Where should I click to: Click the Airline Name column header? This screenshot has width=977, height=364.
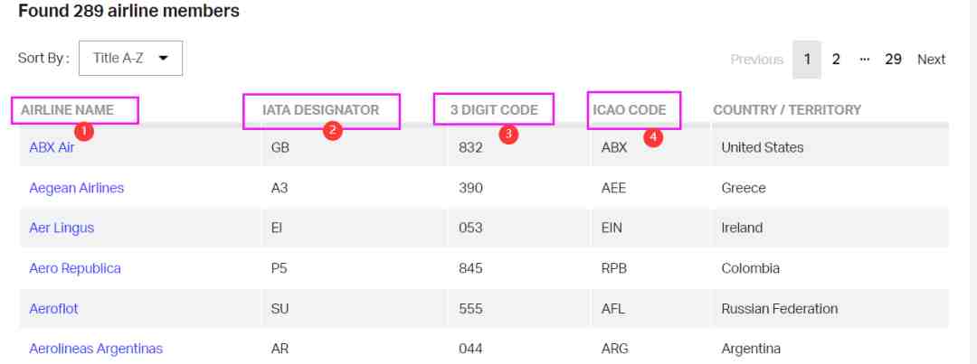(67, 110)
